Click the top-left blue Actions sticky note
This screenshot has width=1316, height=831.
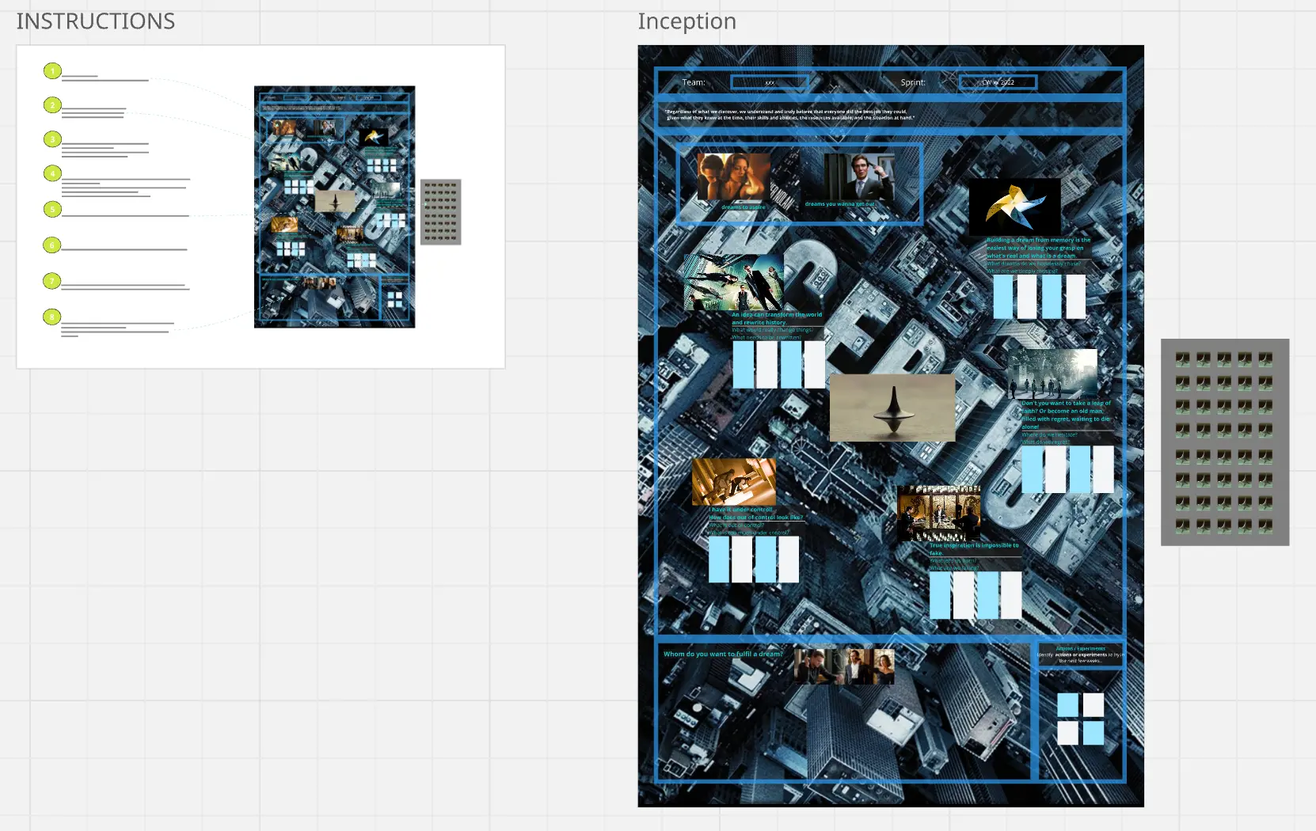pos(1068,704)
